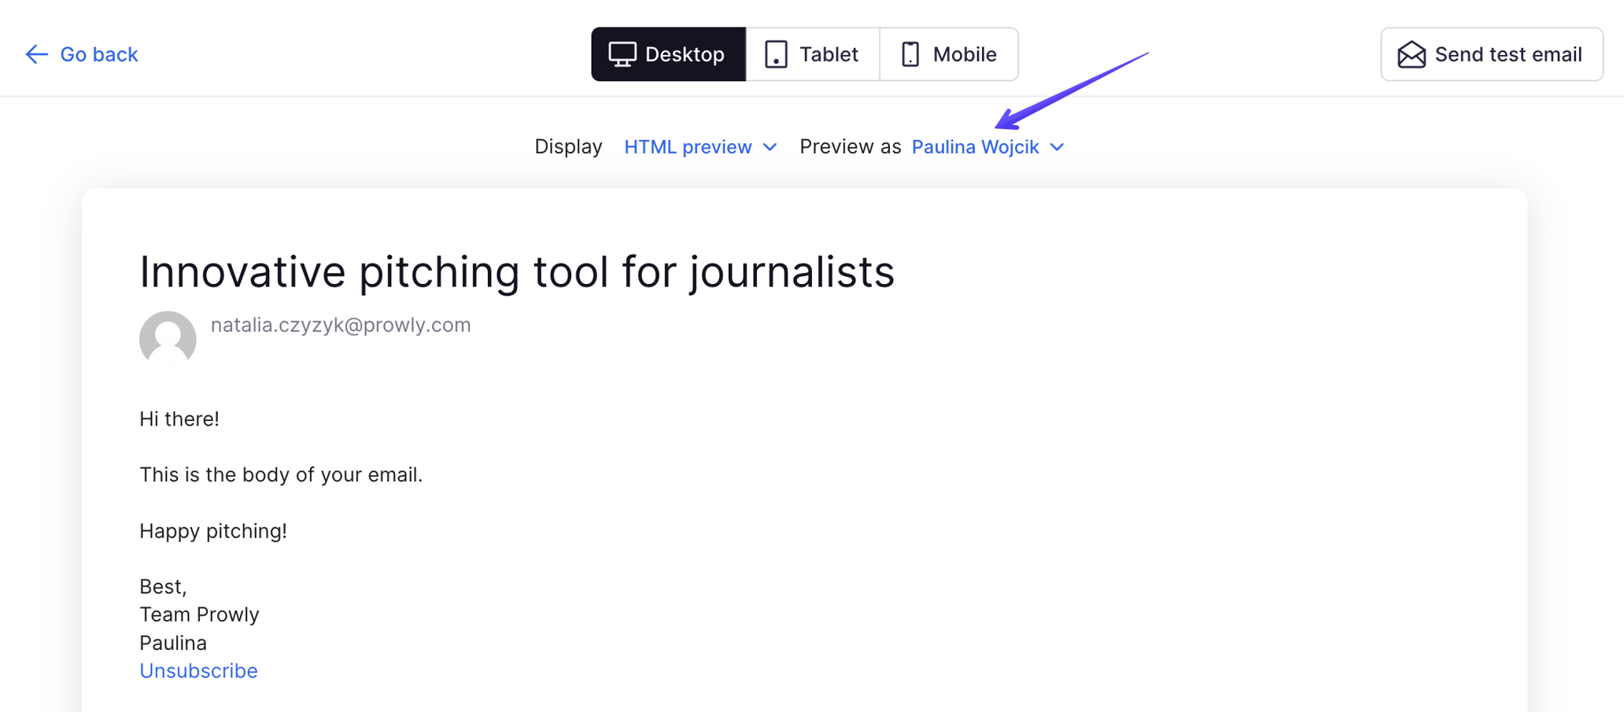Open the Paulina Wojcik recipient dropdown
Image resolution: width=1624 pixels, height=712 pixels.
987,147
